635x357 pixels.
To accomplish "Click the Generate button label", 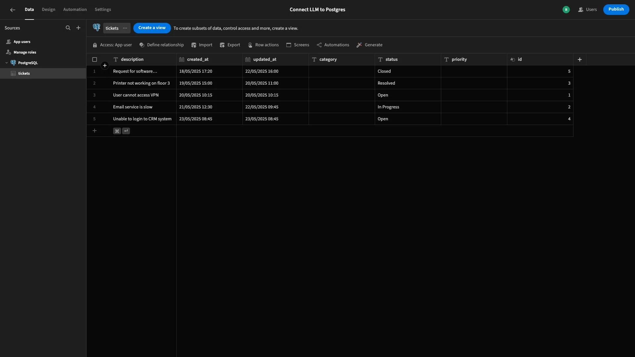I will pos(373,45).
